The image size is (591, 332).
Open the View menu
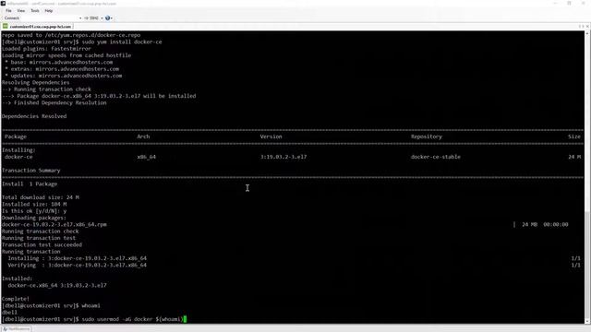coord(21,11)
